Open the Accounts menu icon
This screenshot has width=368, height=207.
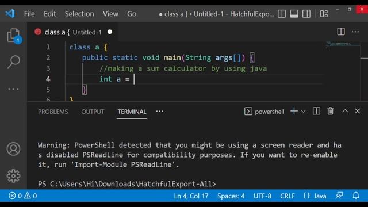coord(13,149)
